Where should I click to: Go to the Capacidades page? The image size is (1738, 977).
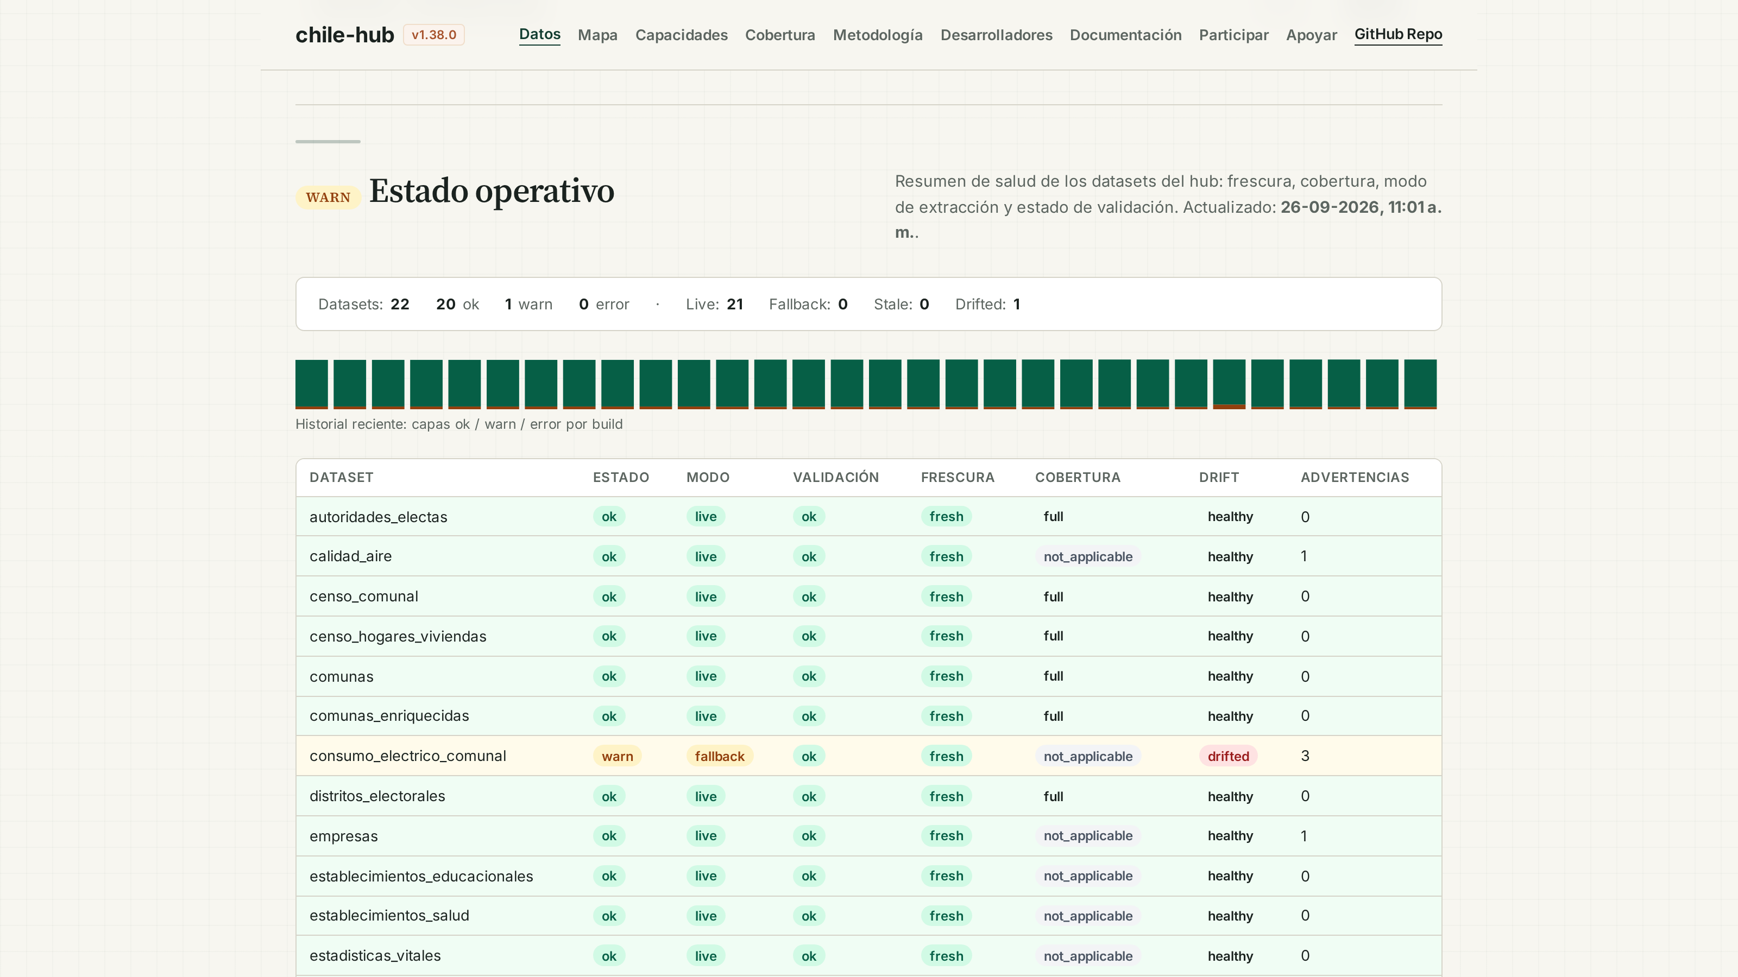[681, 35]
